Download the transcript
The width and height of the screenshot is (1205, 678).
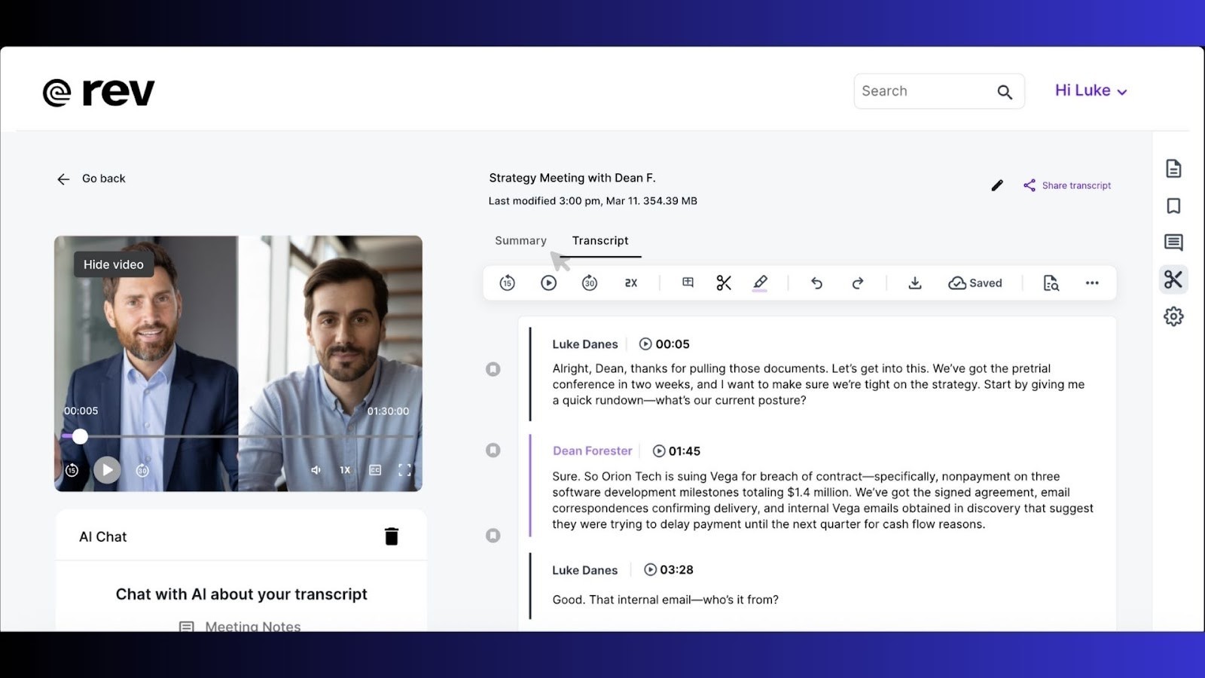pos(914,282)
